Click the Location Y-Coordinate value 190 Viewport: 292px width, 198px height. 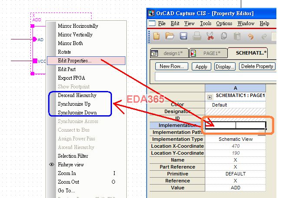pos(236,153)
